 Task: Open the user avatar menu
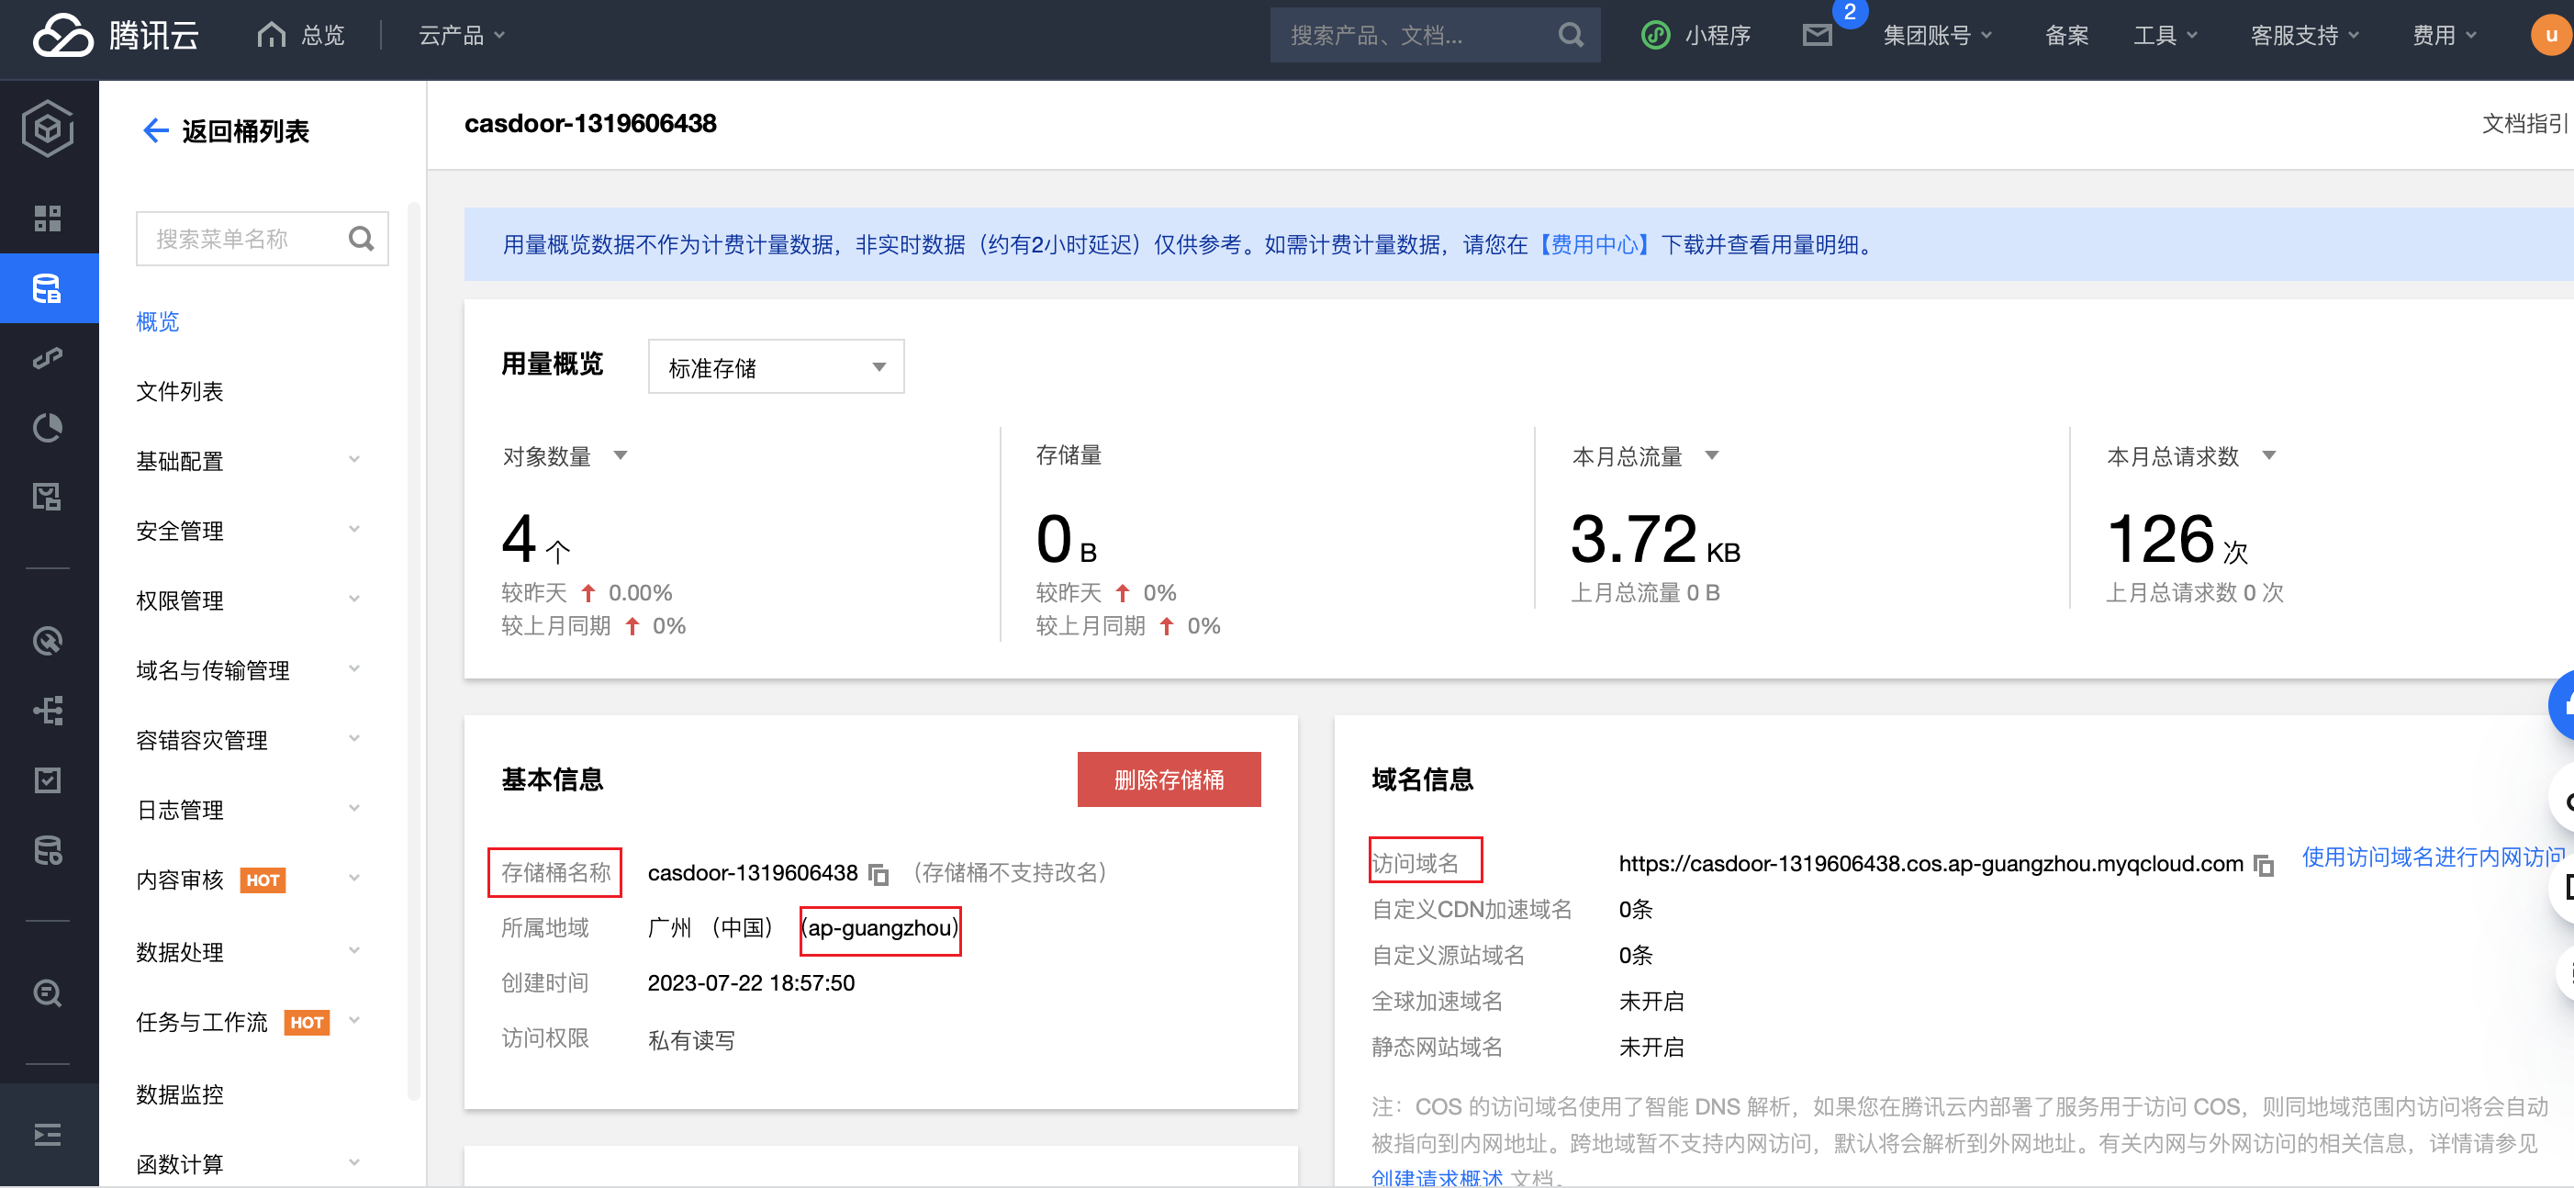click(2549, 35)
